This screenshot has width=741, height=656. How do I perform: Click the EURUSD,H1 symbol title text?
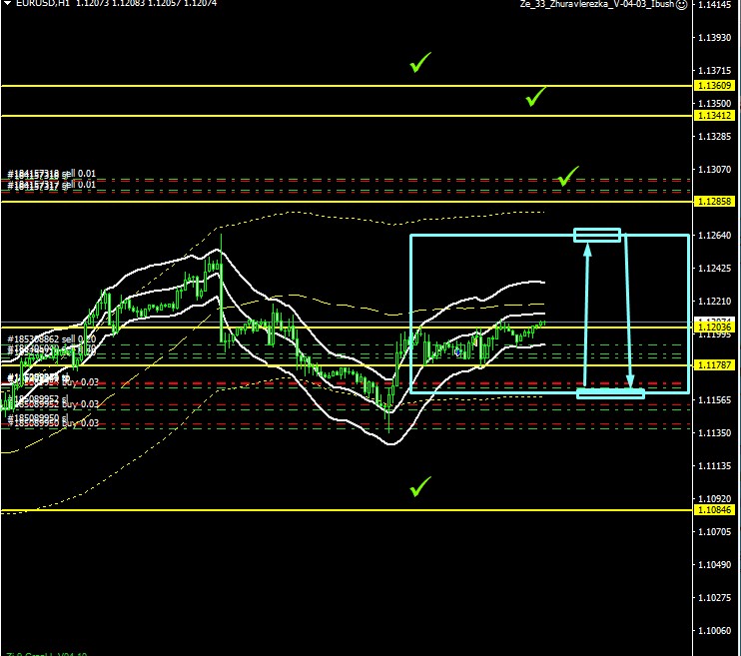coord(43,3)
